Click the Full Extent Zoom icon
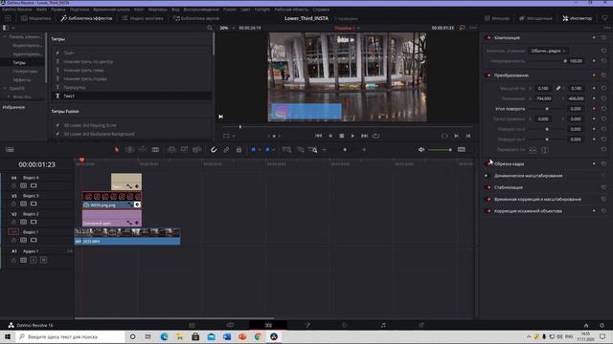This screenshot has width=613, height=344. (286, 150)
